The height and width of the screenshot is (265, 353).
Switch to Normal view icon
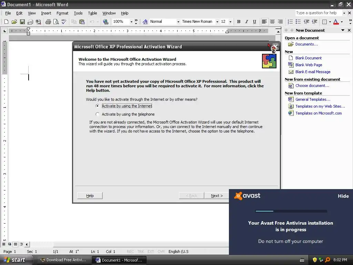(x=4, y=244)
